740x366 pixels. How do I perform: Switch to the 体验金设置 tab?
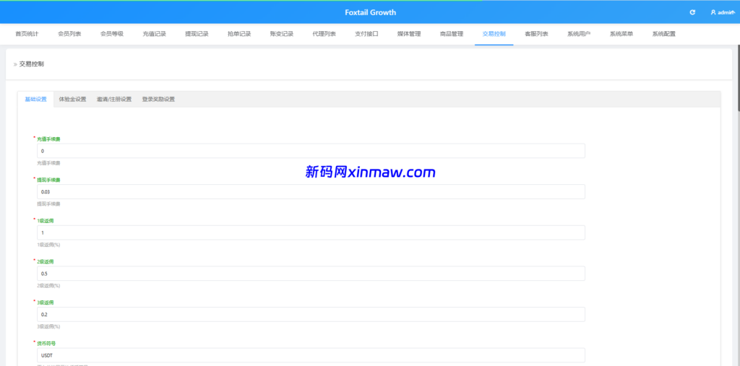[73, 100]
